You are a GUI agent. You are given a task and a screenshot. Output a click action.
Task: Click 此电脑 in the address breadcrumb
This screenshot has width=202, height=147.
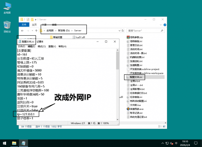point(50,31)
